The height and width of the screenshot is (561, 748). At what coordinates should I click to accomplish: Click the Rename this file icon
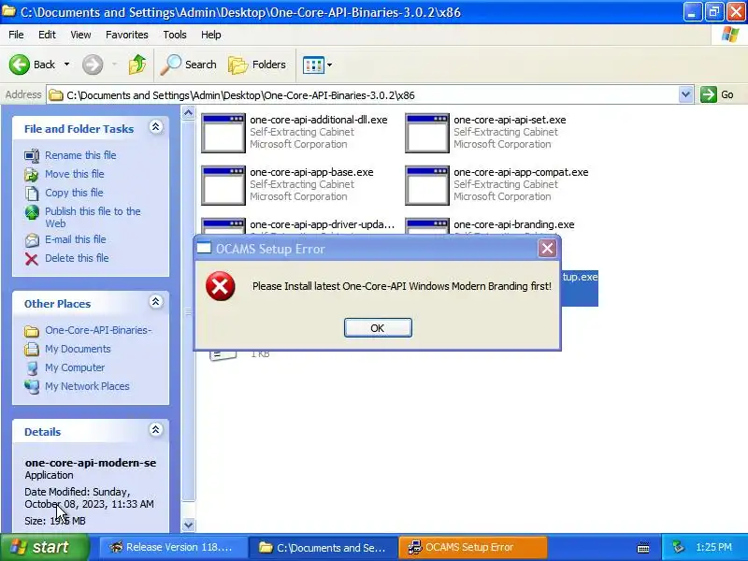32,155
